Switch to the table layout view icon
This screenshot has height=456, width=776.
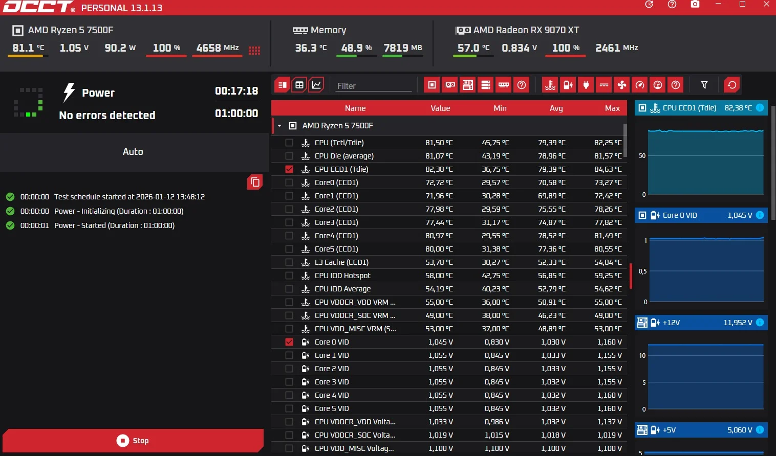pos(299,85)
